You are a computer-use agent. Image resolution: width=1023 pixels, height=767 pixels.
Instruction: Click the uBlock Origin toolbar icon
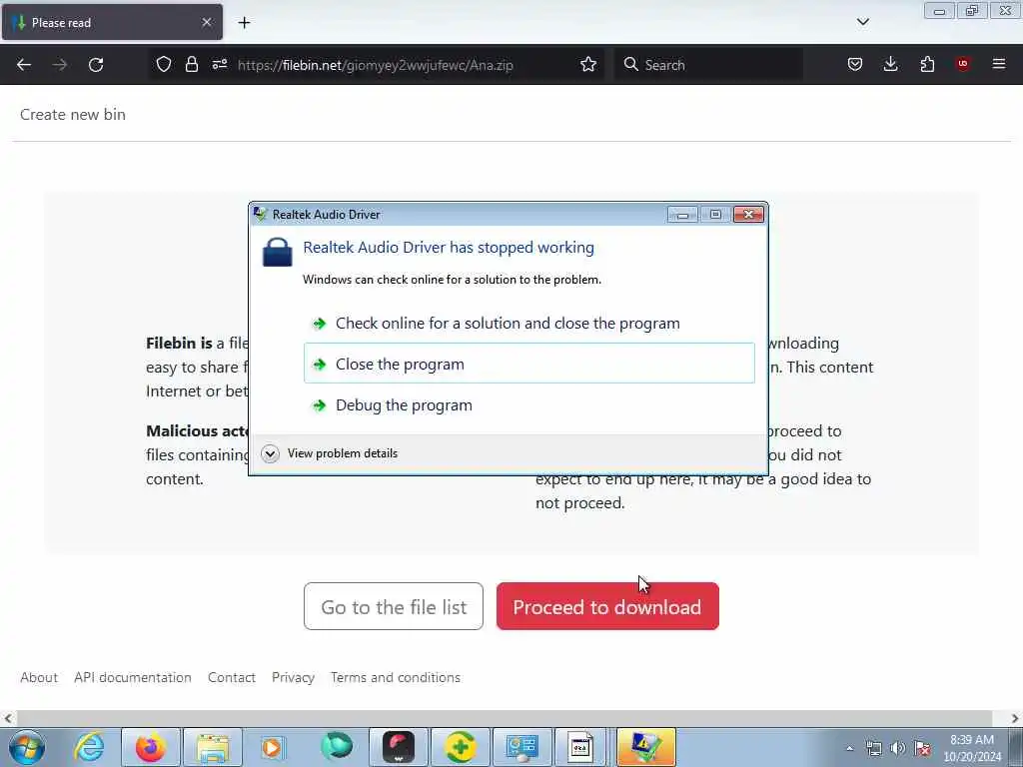(x=962, y=64)
